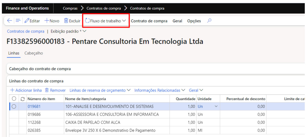Image resolution: width=308 pixels, height=137 pixels.
Task: Select the row radio for item 019681
Action: click(x=14, y=107)
